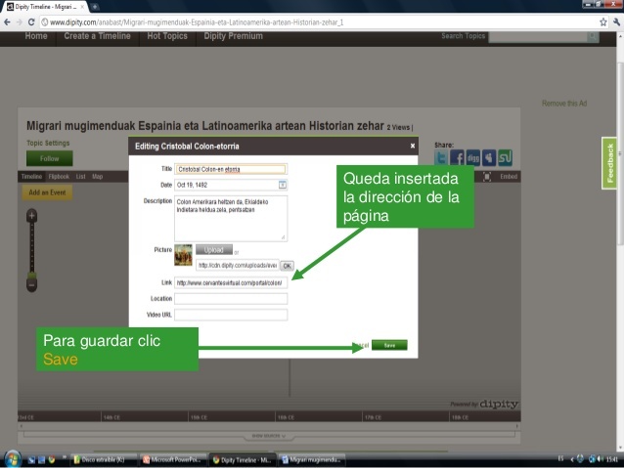624x468 pixels.
Task: Switch to Map view tab
Action: (x=98, y=177)
